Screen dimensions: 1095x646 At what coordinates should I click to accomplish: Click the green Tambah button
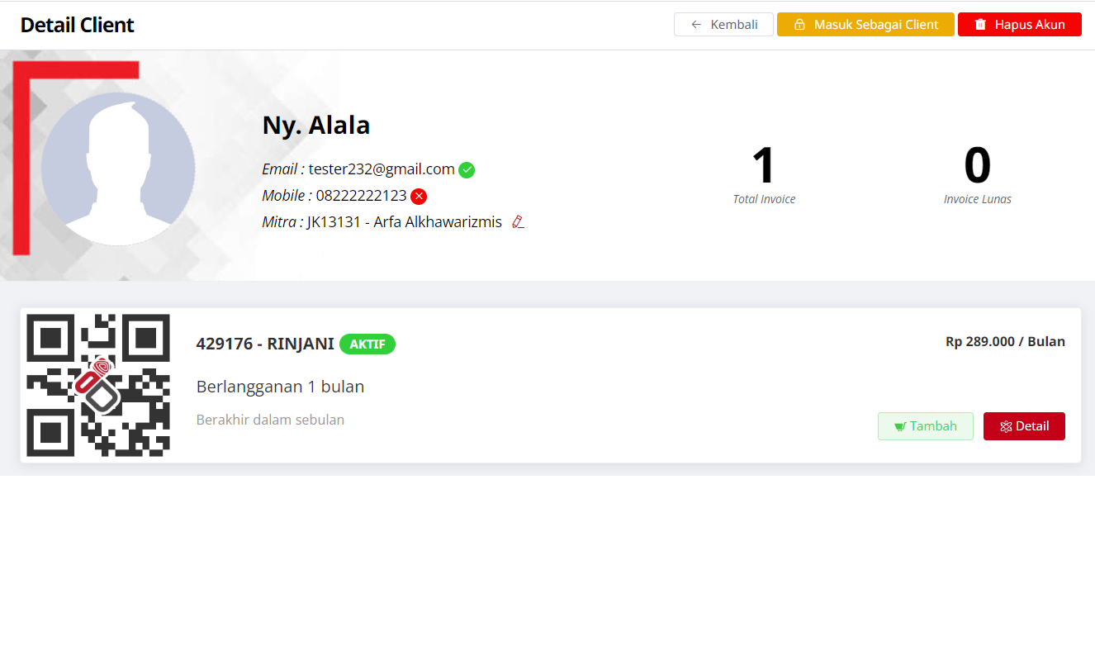pos(926,426)
